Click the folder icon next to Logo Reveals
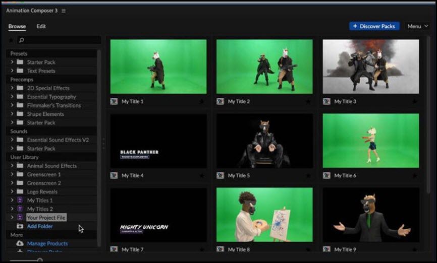437x263 pixels. [x=20, y=191]
